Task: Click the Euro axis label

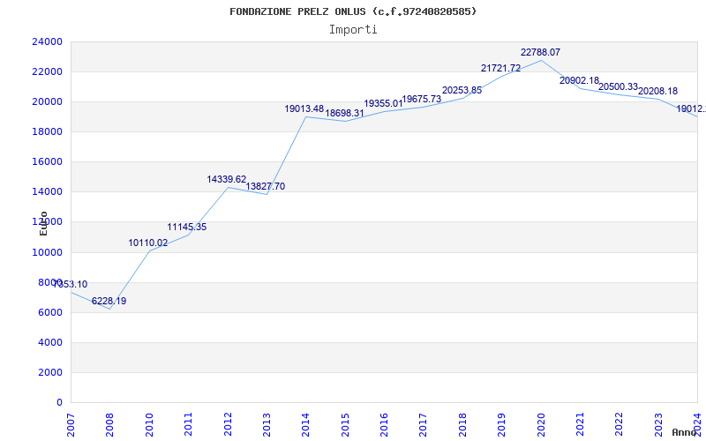Action: pyautogui.click(x=43, y=223)
